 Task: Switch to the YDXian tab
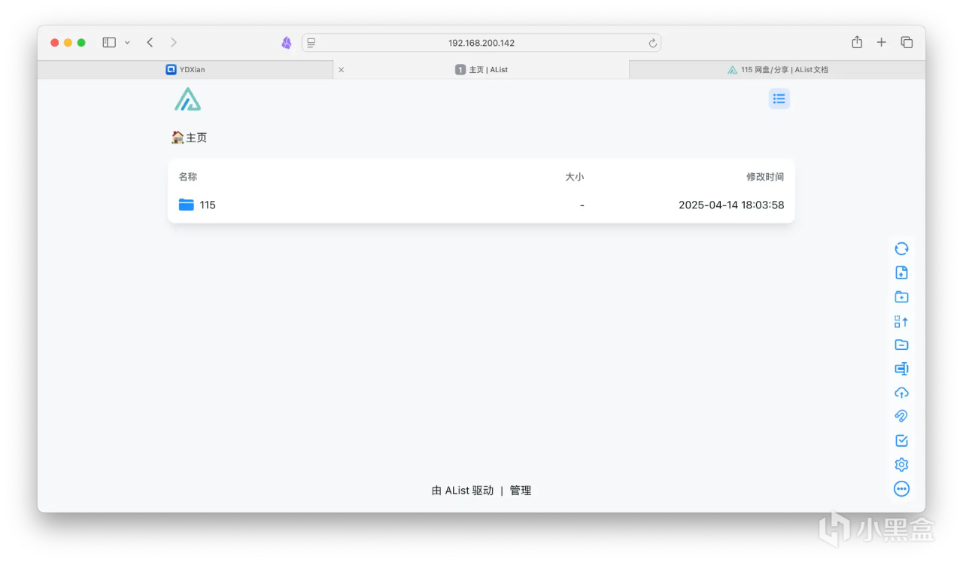pyautogui.click(x=185, y=70)
